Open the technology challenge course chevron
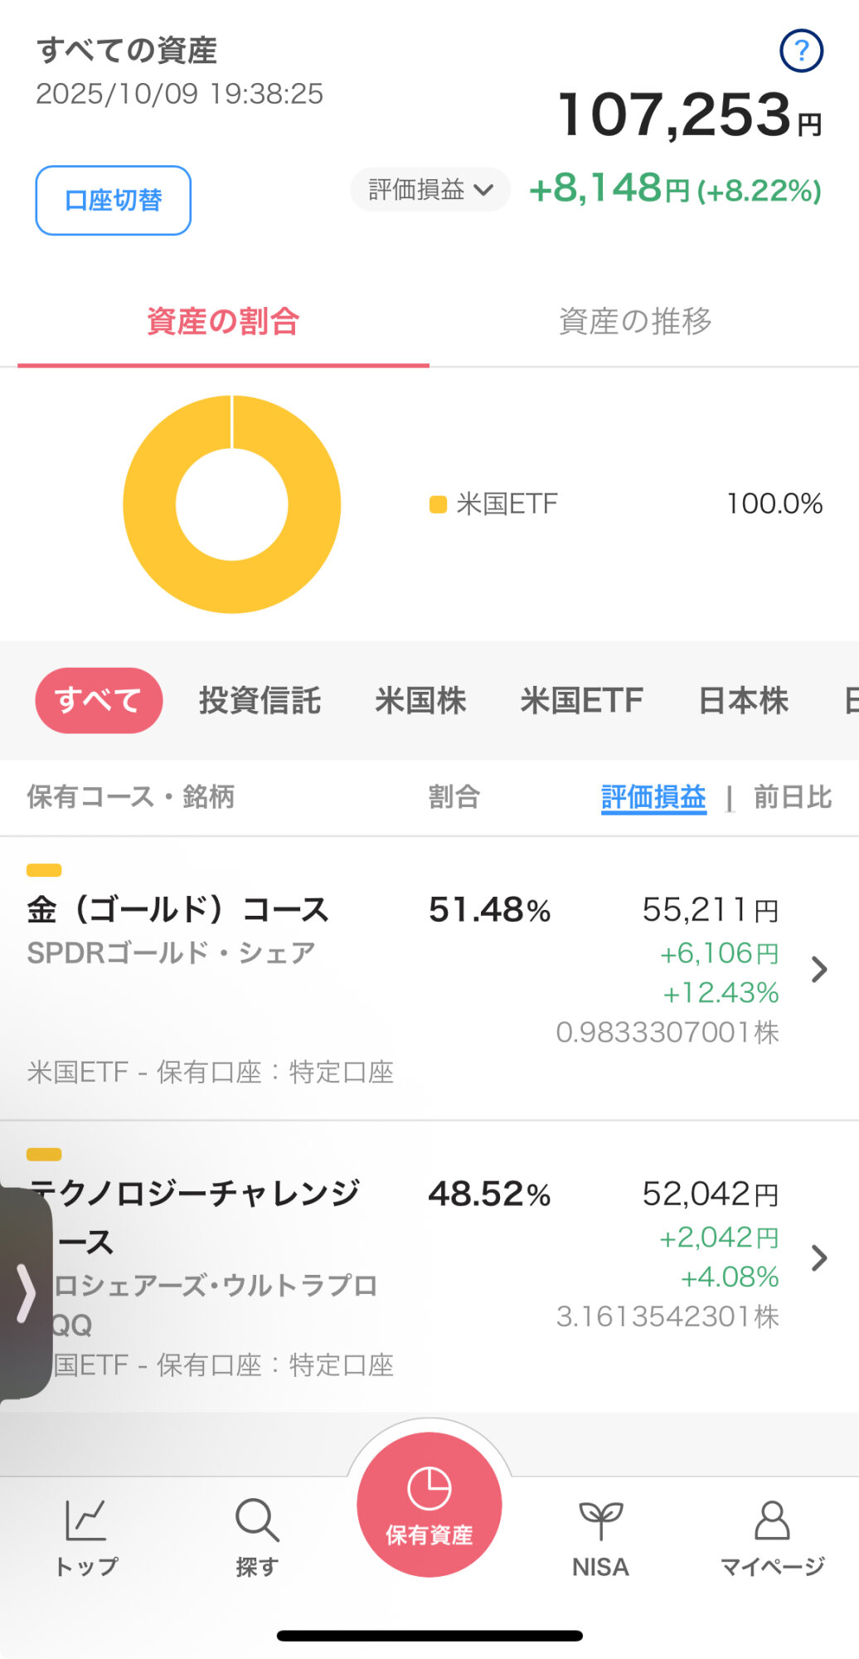This screenshot has width=859, height=1659. 819,1258
